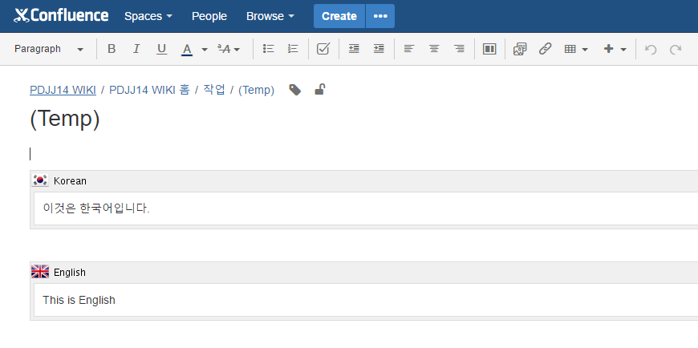Open the page layout tool
This screenshot has height=348, width=698.
point(489,49)
